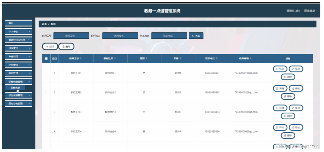
Task: Click the email 773890004@qq.com
Action: click(x=246, y=132)
